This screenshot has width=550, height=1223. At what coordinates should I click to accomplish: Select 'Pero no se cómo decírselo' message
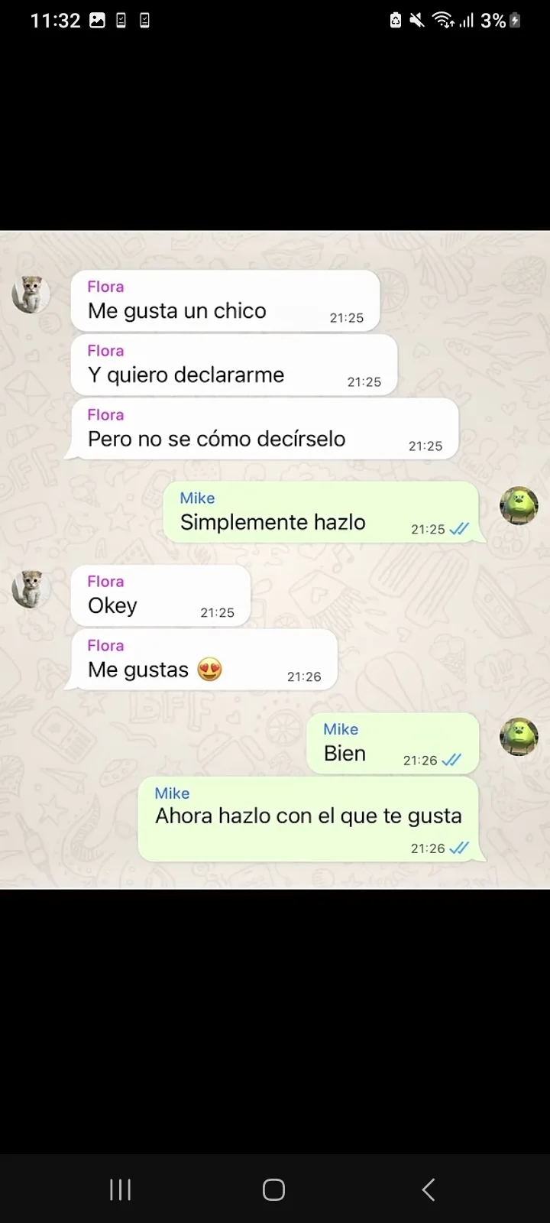click(264, 430)
